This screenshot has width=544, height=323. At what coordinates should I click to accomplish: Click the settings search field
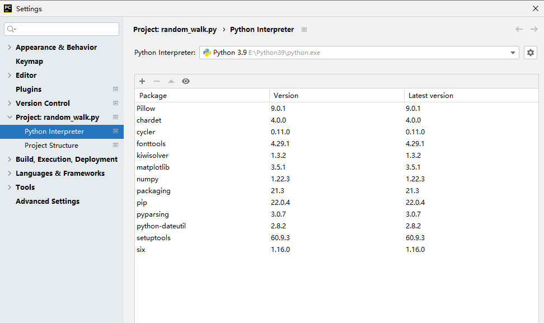(61, 29)
